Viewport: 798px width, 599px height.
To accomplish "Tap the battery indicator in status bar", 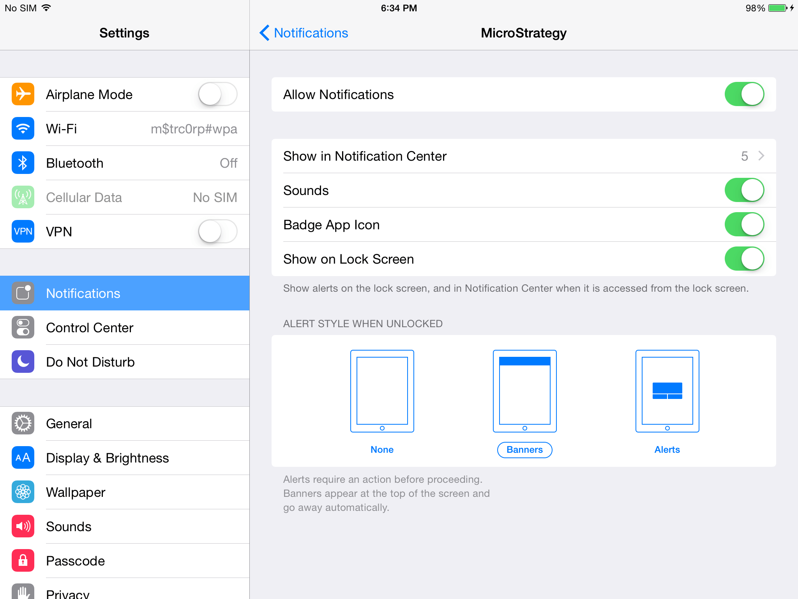I will coord(778,8).
